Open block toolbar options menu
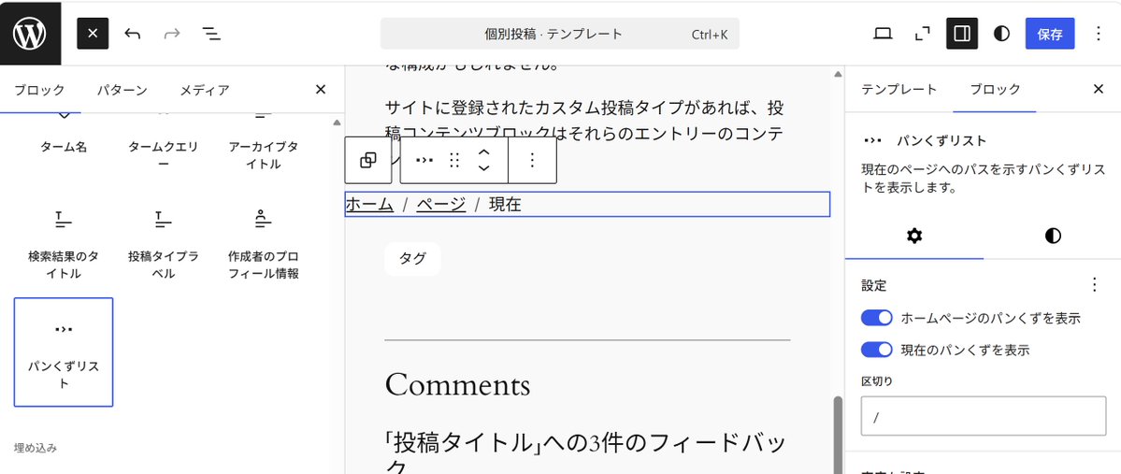Viewport: 1121px width, 474px height. tap(531, 160)
